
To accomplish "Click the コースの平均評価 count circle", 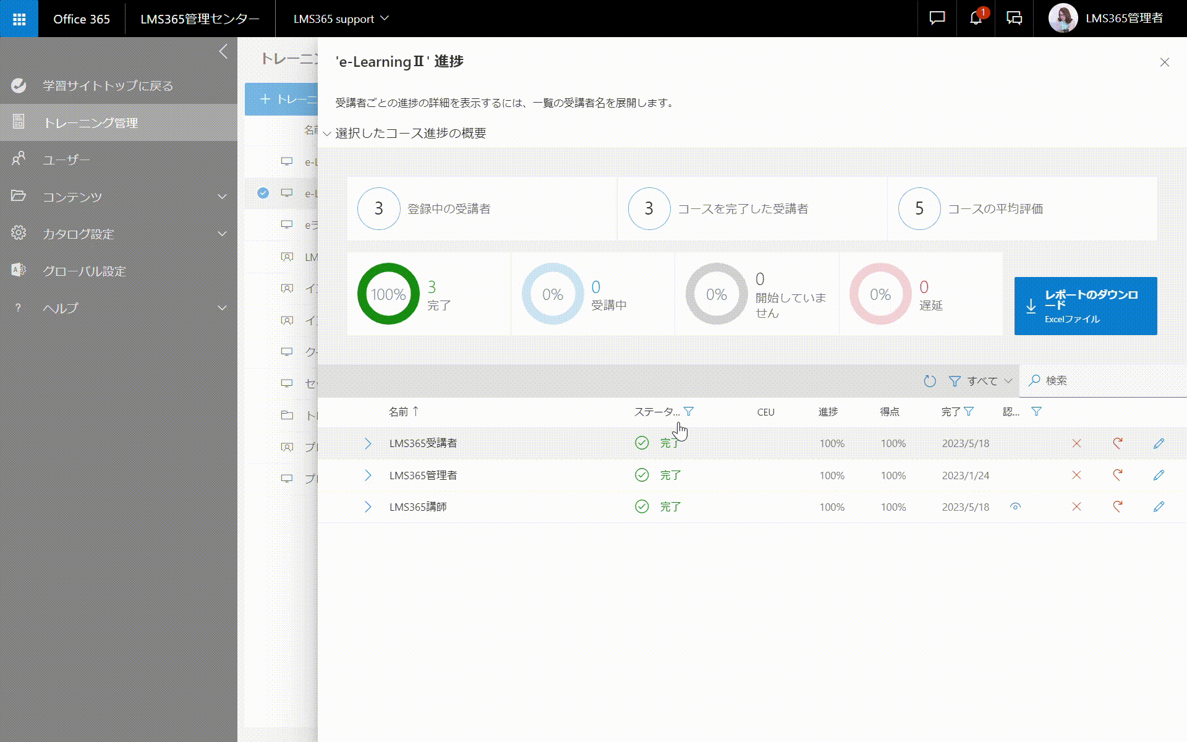I will [919, 208].
